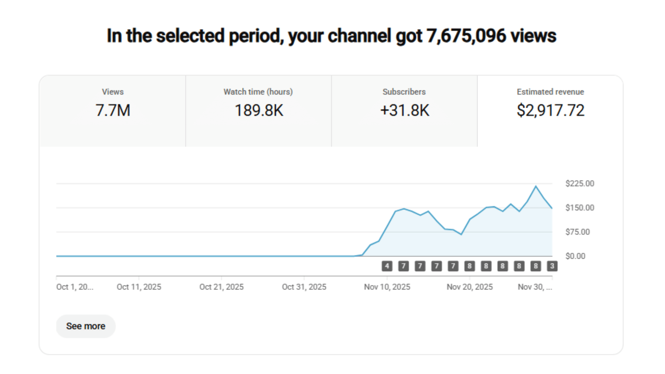Image resolution: width=665 pixels, height=374 pixels.
Task: Select the Estimated revenue tab
Action: [x=550, y=111]
